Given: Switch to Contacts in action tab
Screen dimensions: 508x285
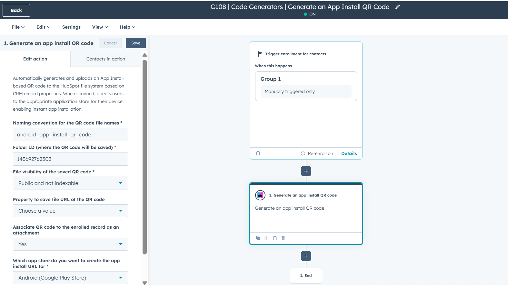Looking at the screenshot, I should [105, 59].
